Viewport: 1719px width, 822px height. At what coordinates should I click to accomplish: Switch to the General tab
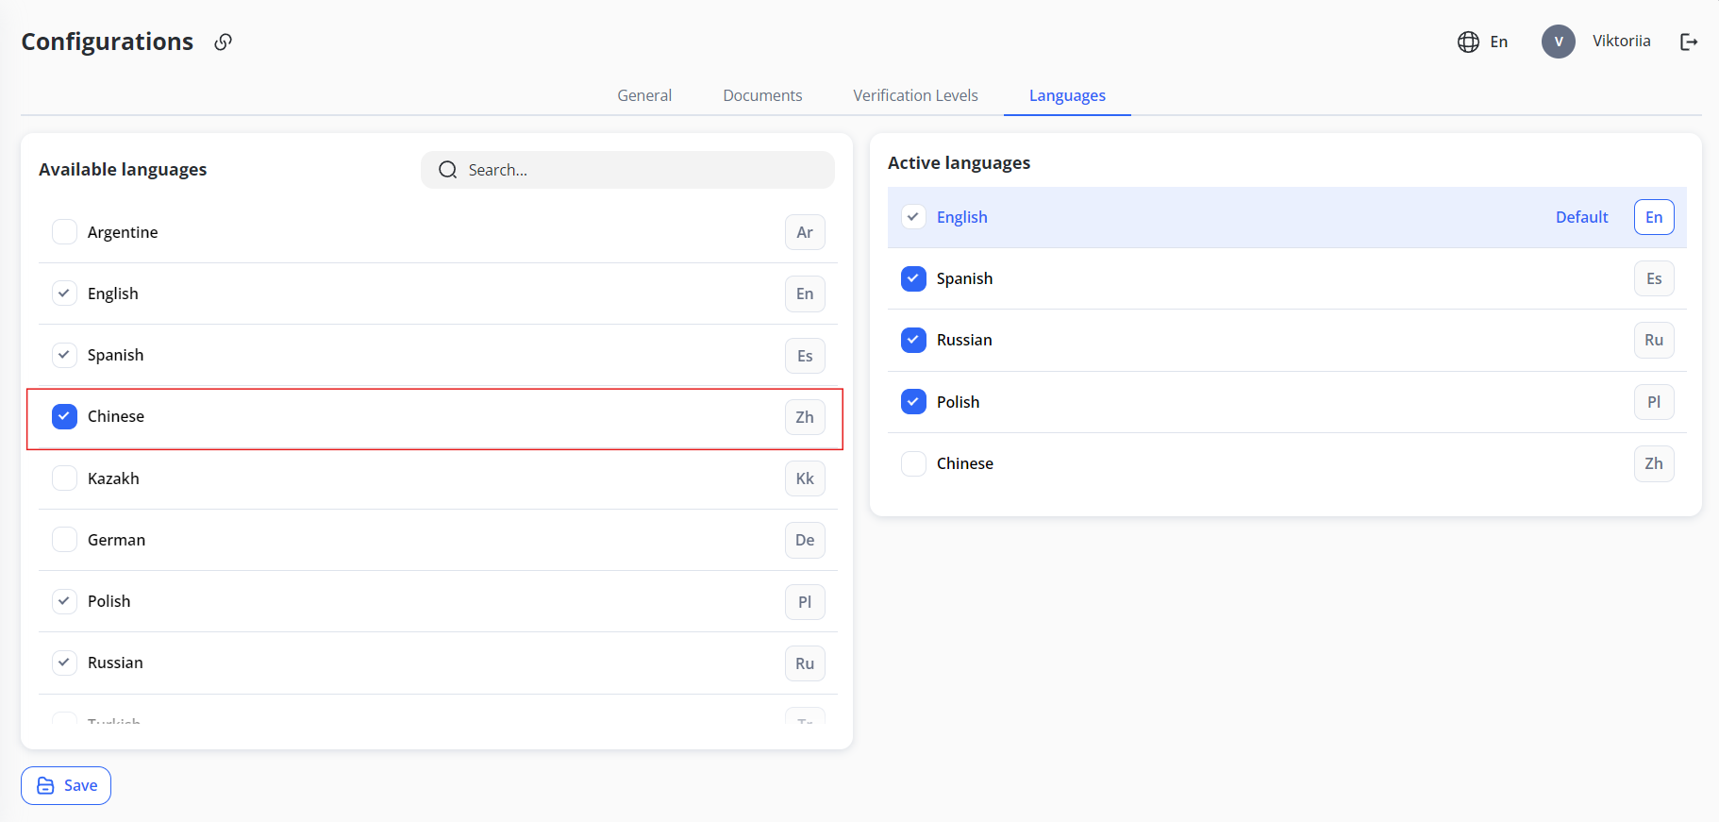pos(644,95)
